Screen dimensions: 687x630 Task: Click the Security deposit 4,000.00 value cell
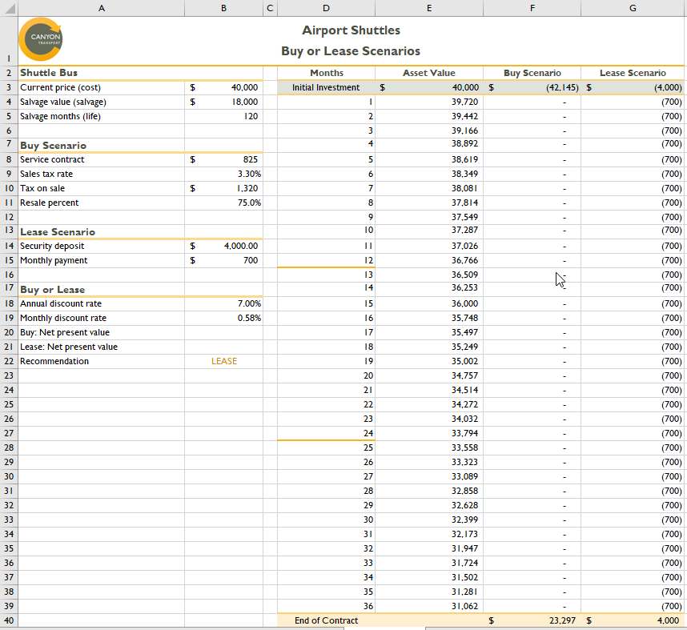click(x=223, y=246)
